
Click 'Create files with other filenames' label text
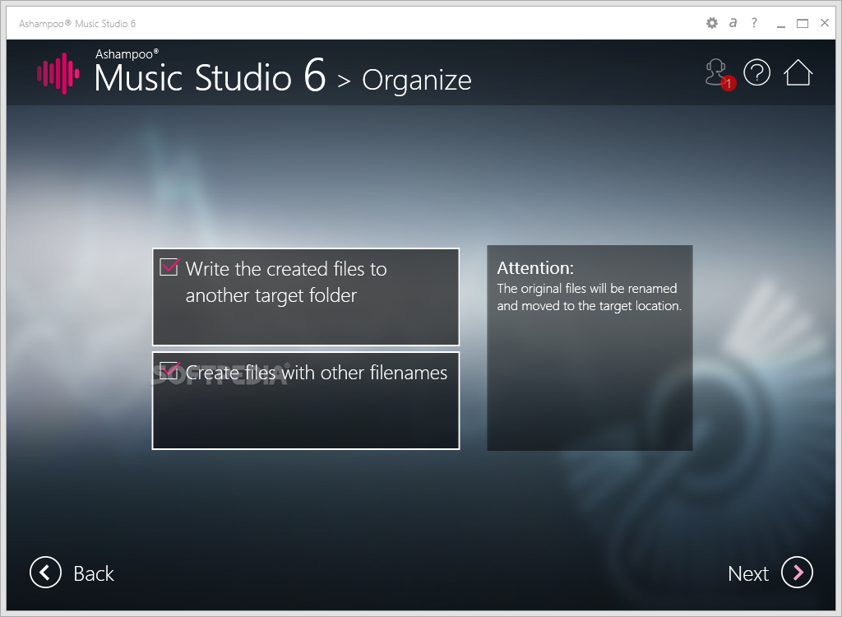tap(317, 373)
